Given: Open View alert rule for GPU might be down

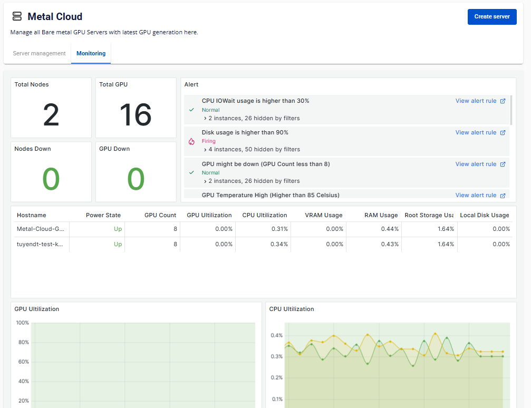Looking at the screenshot, I should [476, 164].
